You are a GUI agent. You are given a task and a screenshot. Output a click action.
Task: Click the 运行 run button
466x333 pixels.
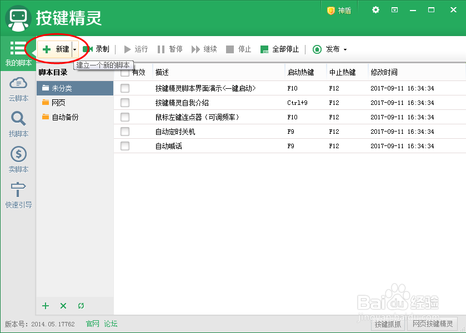coord(136,49)
